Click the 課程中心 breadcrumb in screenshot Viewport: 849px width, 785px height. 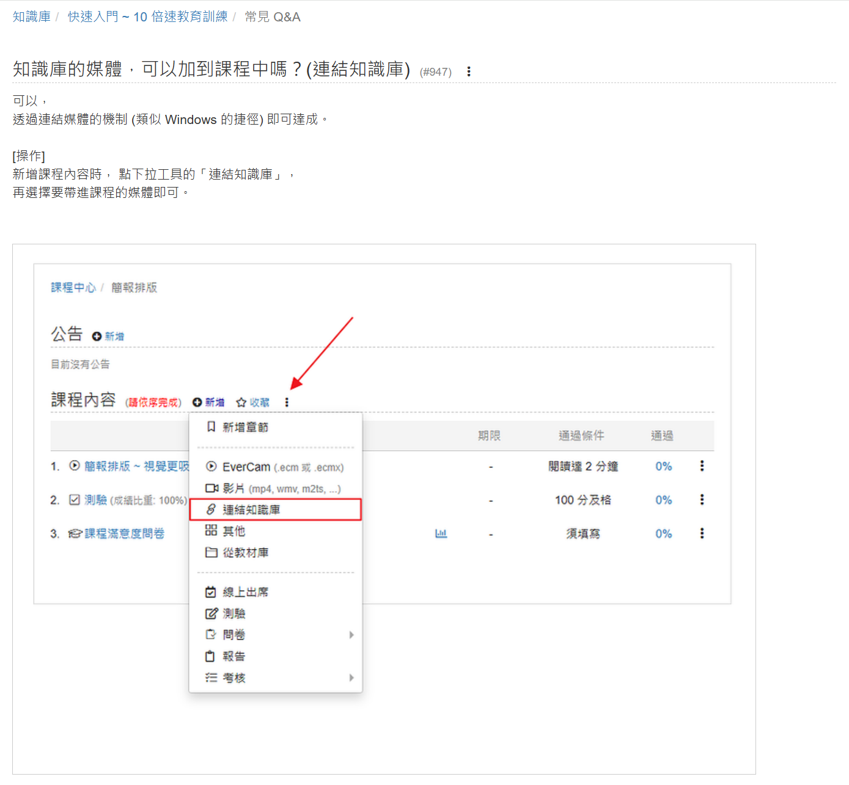73,287
